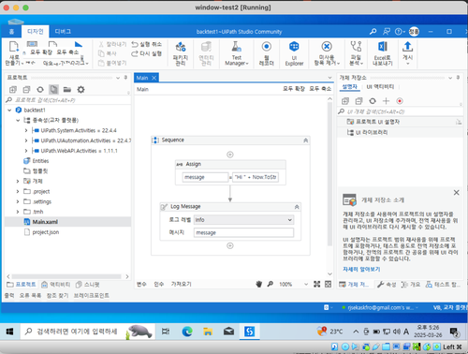
Task: Open Manage Packages (패키지 관리) in ribbon
Action: pos(181,53)
